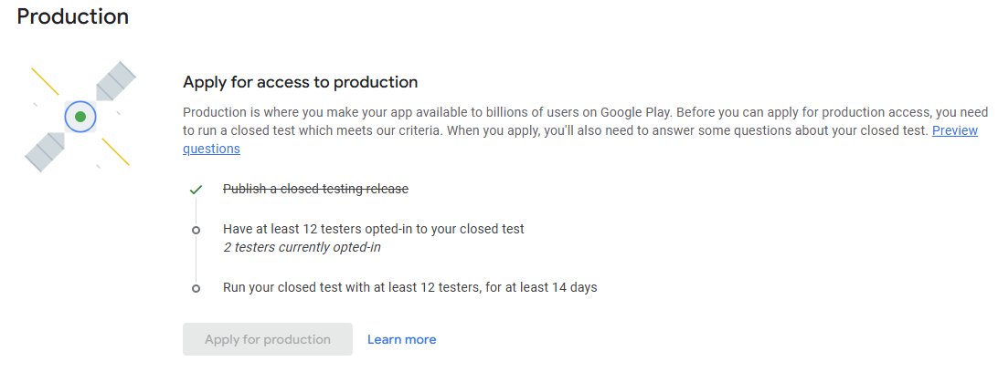This screenshot has height=372, width=998.
Task: Select the Run your closed test for 14 days step
Action: pyautogui.click(x=409, y=287)
